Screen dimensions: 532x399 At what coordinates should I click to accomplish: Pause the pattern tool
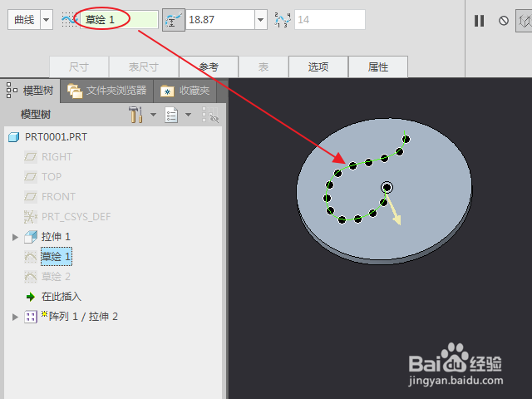479,21
